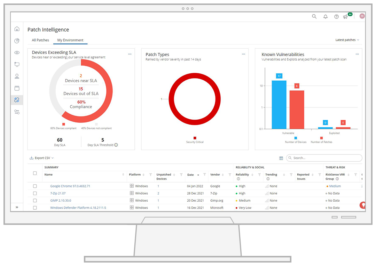Filter the Reported Issues column

(x=320, y=175)
